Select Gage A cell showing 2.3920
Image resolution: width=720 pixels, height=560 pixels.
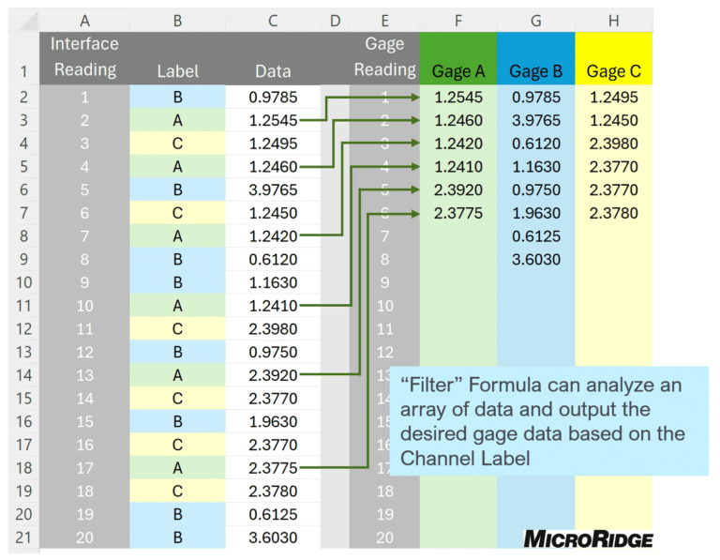457,190
